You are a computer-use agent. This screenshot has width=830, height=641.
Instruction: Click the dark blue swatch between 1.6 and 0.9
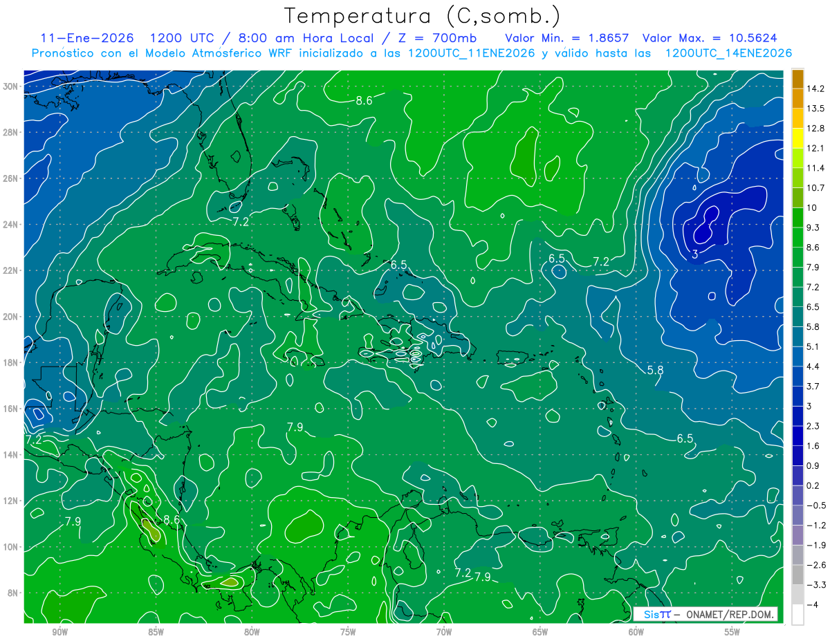click(797, 456)
